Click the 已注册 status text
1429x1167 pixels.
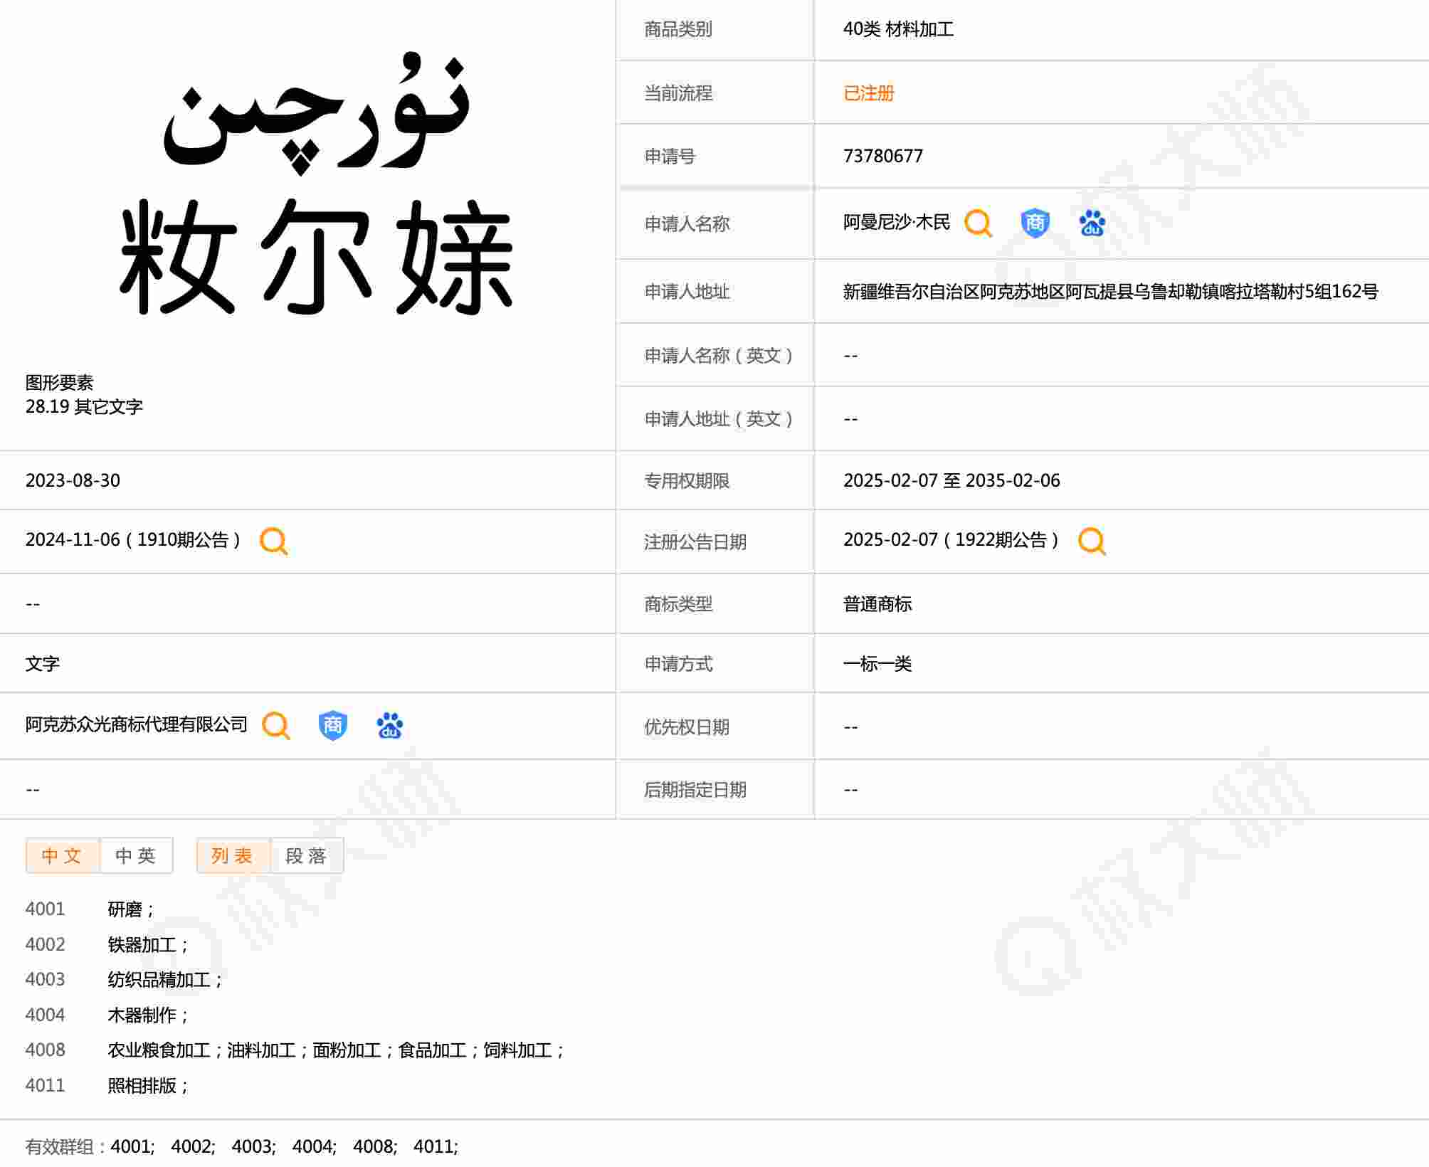coord(868,93)
